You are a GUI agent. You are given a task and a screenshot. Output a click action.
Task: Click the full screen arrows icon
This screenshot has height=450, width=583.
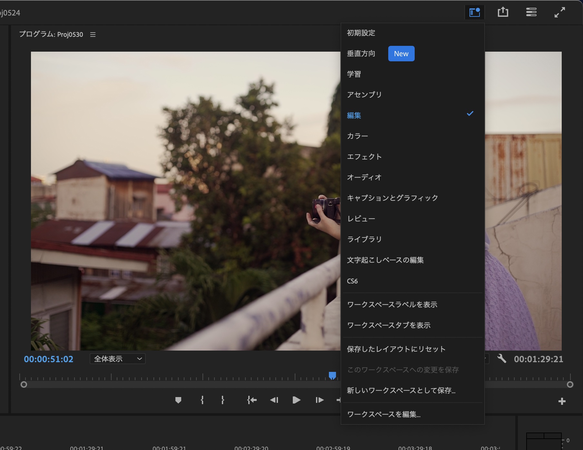(x=559, y=12)
